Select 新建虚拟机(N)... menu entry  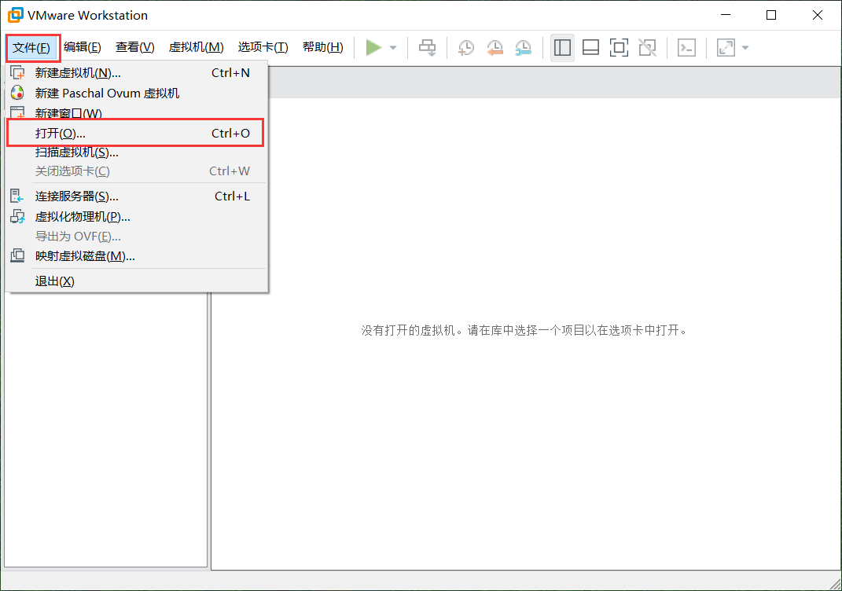(136, 72)
